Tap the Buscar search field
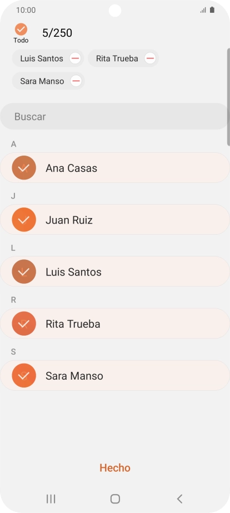 [x=115, y=117]
